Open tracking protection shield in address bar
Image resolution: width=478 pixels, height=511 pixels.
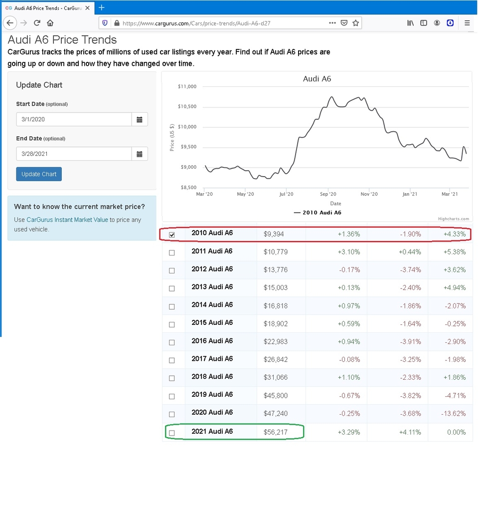tap(105, 23)
